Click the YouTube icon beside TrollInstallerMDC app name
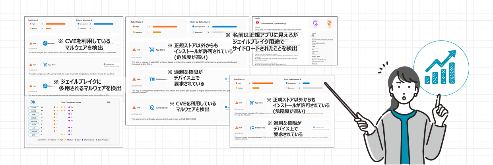Image resolution: width=493 pixels, height=165 pixels. coord(257,23)
